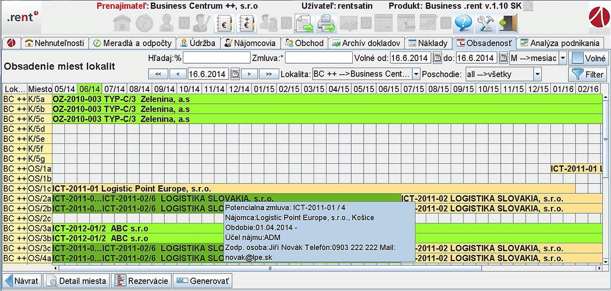Click the document icon beside the product version

[x=528, y=6]
